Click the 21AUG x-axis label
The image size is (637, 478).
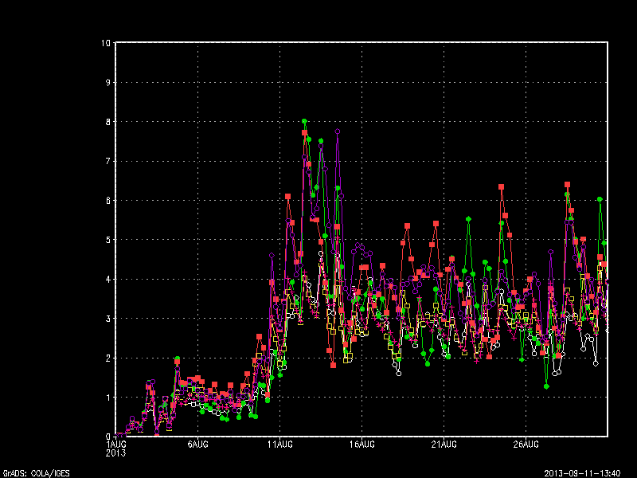tap(444, 445)
